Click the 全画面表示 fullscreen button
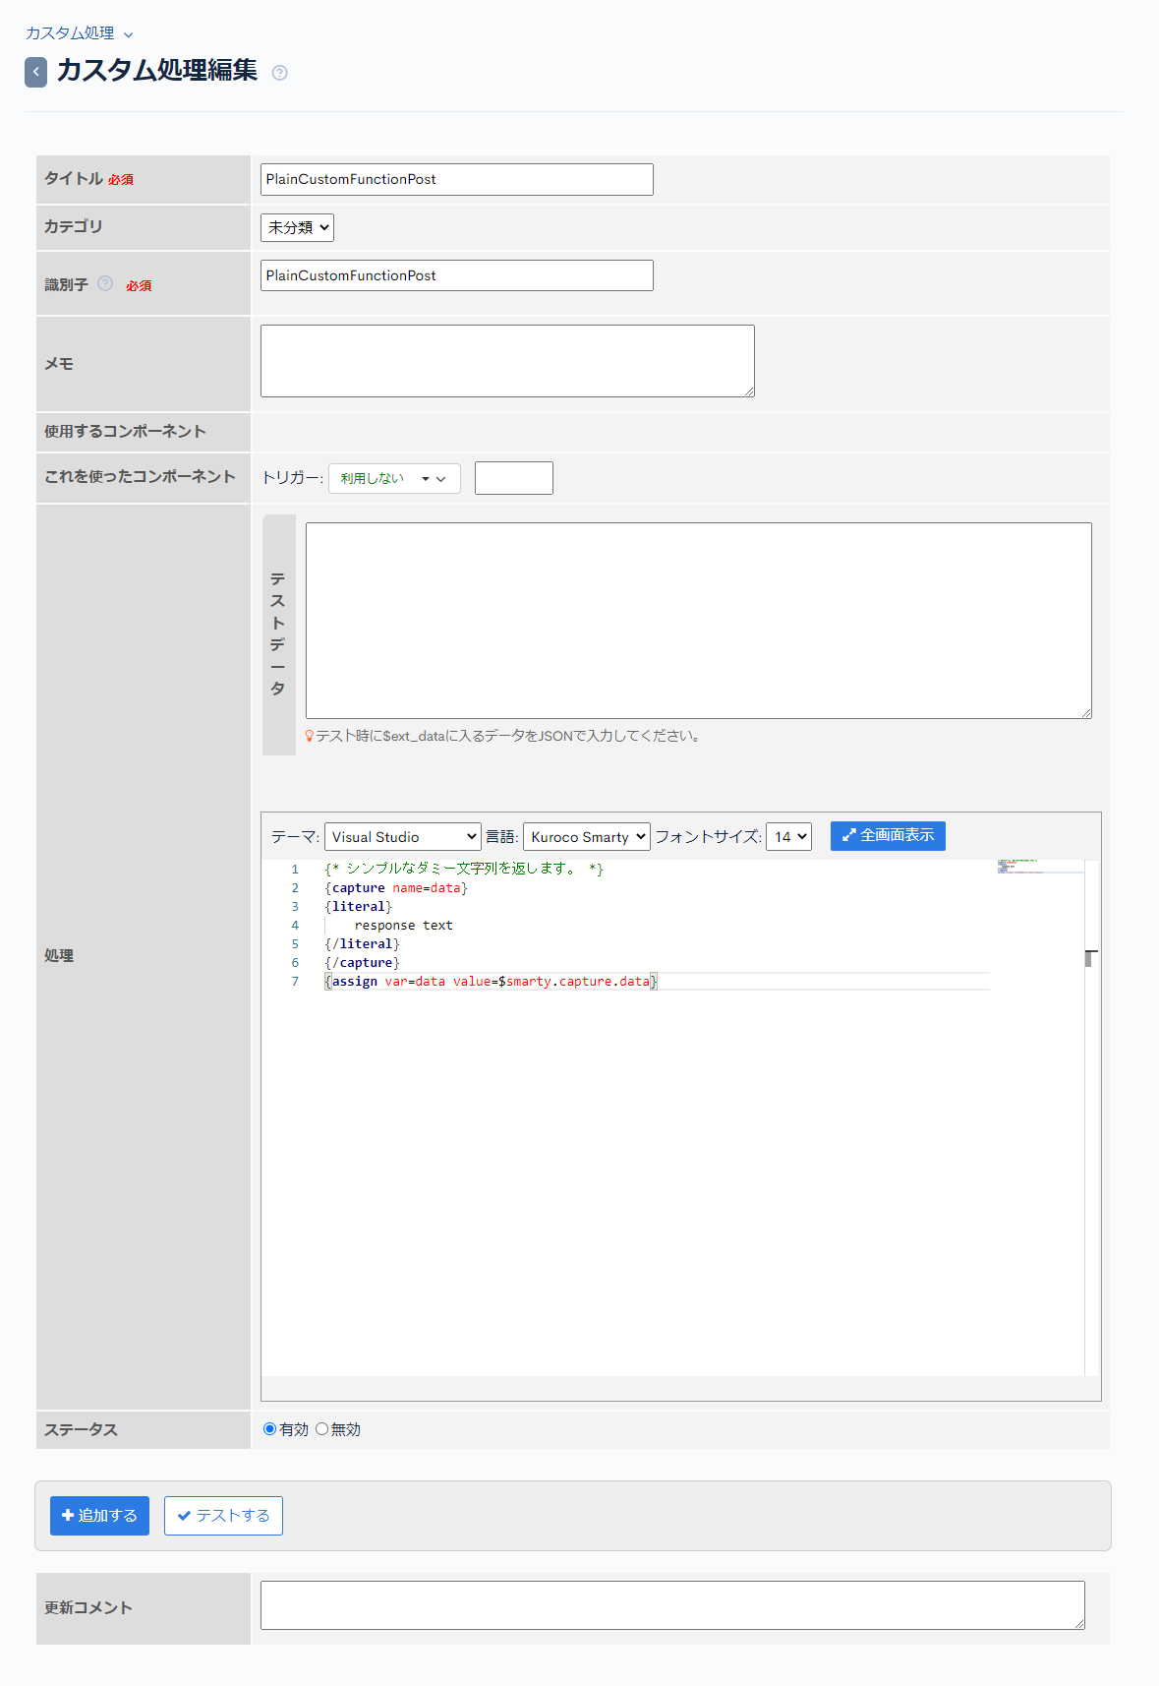This screenshot has height=1686, width=1159. tap(888, 835)
